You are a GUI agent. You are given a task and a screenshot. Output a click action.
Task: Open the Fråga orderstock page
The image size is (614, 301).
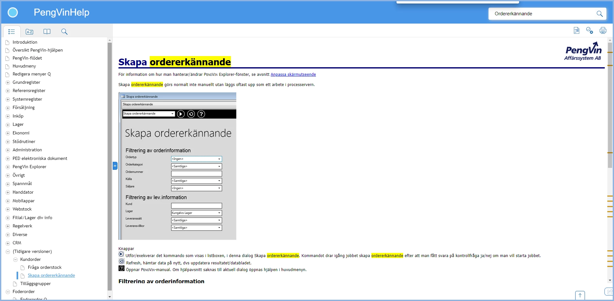(45, 267)
